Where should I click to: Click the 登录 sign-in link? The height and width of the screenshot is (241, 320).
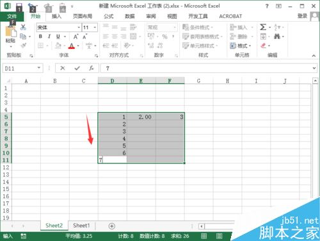(x=302, y=16)
